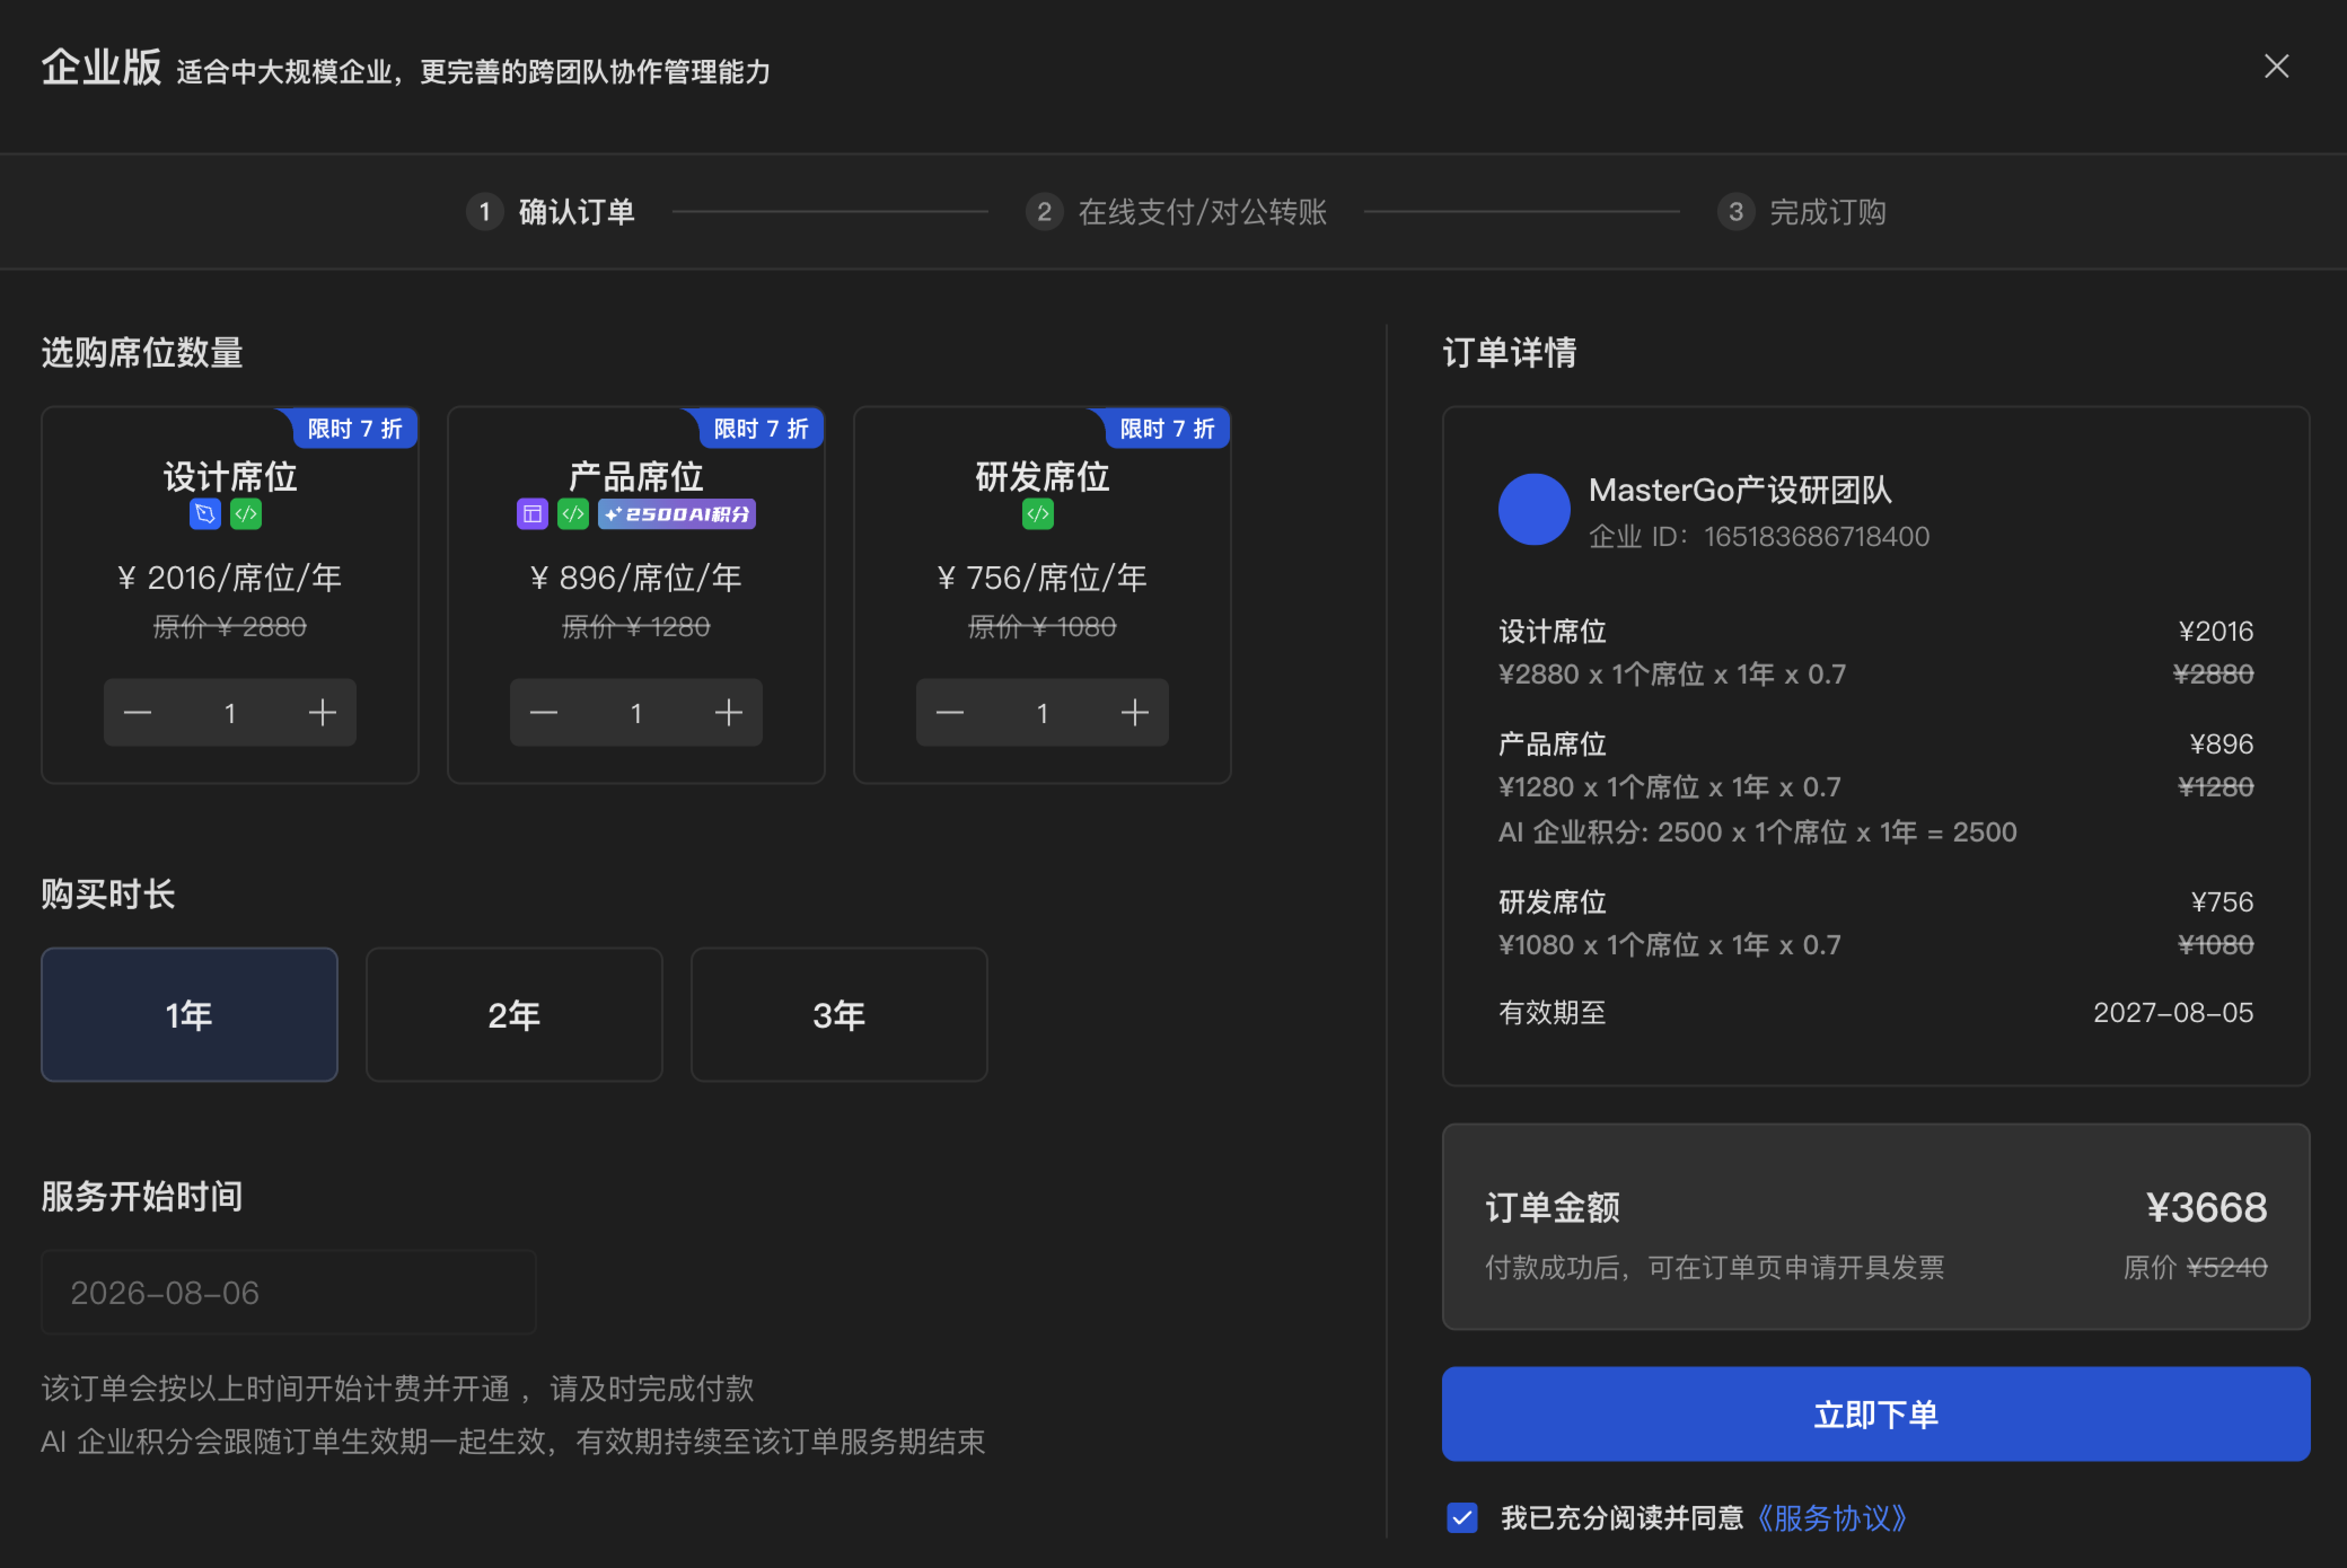Image resolution: width=2347 pixels, height=1568 pixels.
Task: Click the purple layout icon under 产品席位
Action: coord(532,514)
